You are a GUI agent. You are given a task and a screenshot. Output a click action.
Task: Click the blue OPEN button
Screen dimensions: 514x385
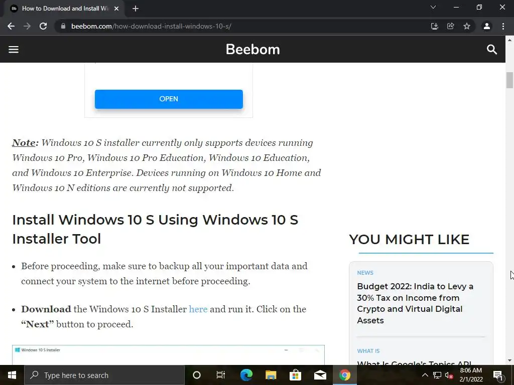(169, 99)
